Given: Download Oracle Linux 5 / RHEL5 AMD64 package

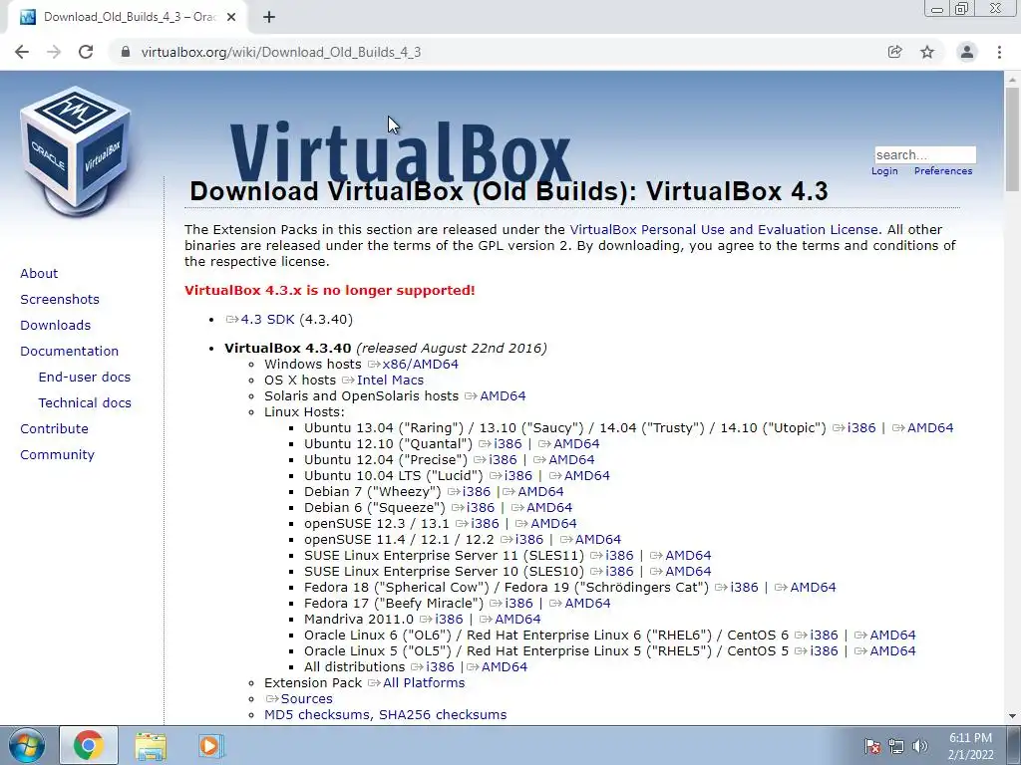Looking at the screenshot, I should coord(892,651).
